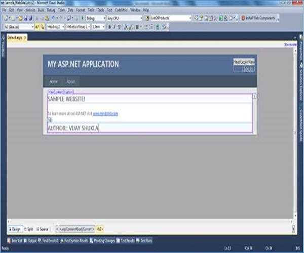This screenshot has height=253, width=304.
Task: Select the h2 tag in breadcrumb navigator
Action: coord(99,229)
